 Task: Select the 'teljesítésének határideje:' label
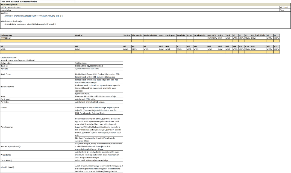point(11,21)
